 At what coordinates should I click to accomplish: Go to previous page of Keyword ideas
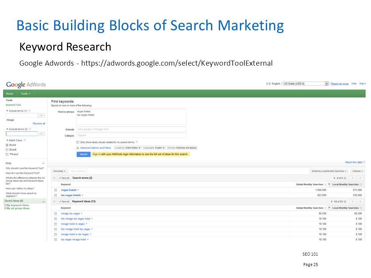click(x=352, y=202)
